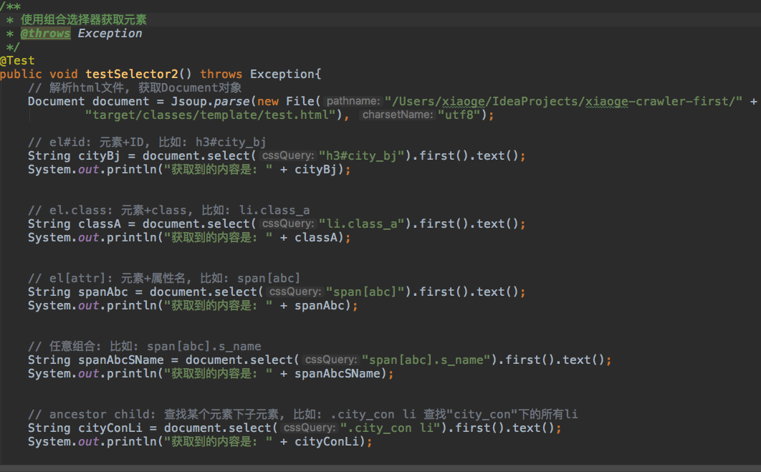Viewport: 761px width, 472px height.
Task: Click the cityConLi variable declaration
Action: [x=110, y=428]
